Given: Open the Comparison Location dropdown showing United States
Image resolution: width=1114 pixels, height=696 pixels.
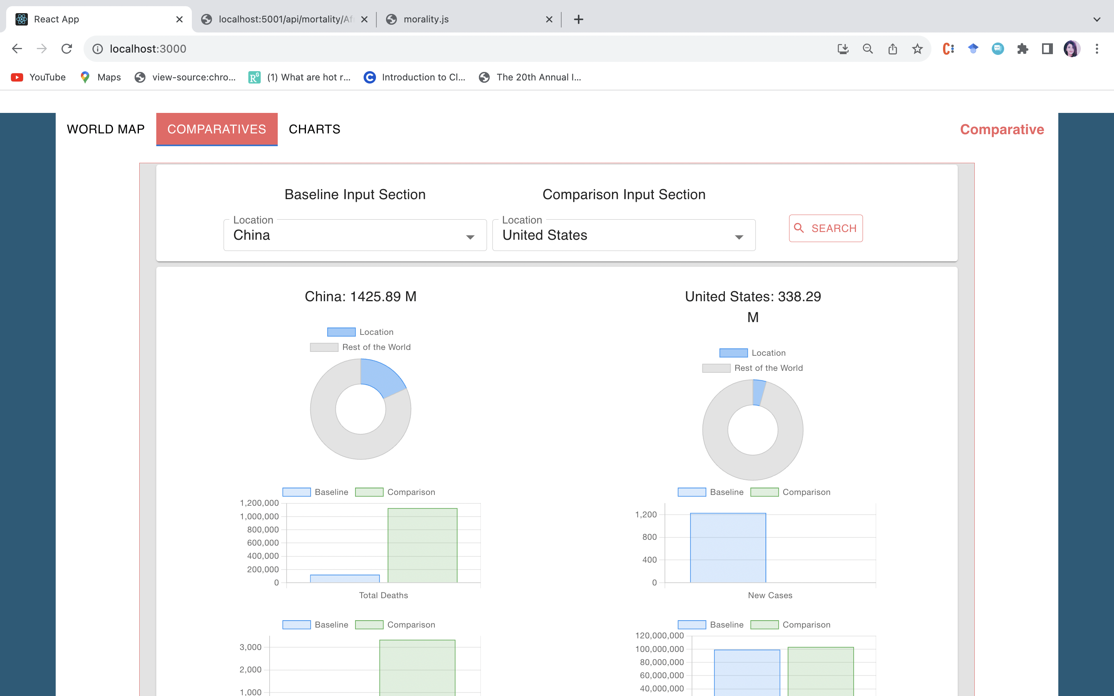Looking at the screenshot, I should click(x=624, y=235).
